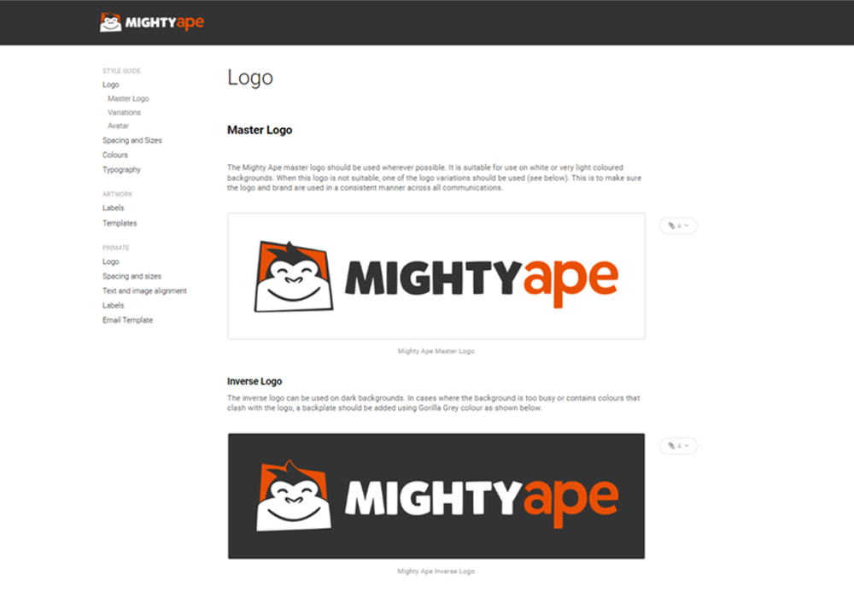The image size is (854, 604).
Task: Open Labels under Artwork section
Action: pyautogui.click(x=114, y=208)
